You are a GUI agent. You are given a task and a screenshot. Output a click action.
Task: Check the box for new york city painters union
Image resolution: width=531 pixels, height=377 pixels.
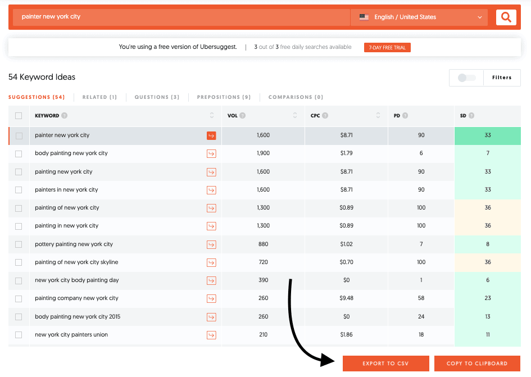click(x=19, y=335)
